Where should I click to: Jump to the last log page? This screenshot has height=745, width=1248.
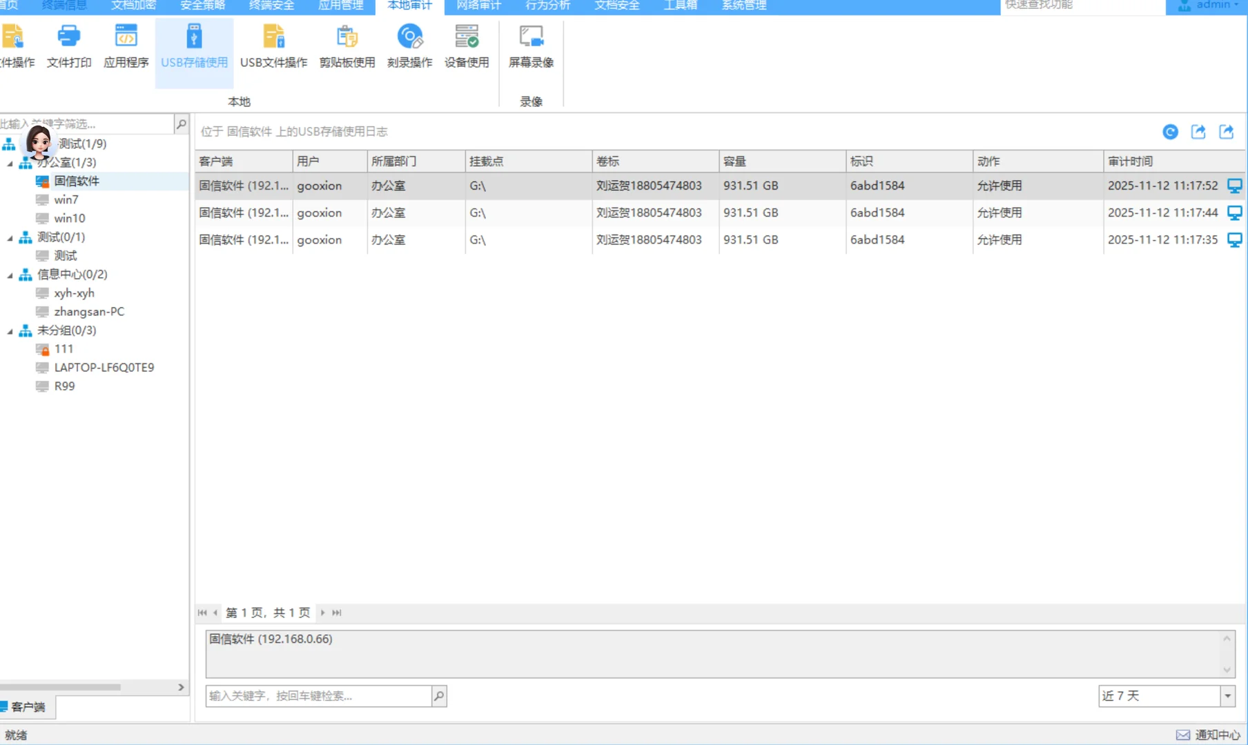pos(336,613)
